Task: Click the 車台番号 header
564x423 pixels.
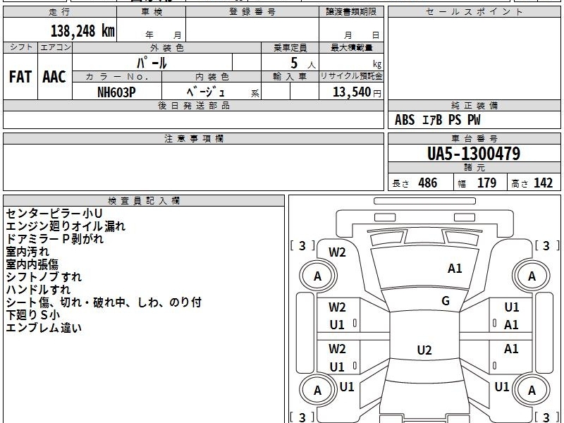Action: coord(474,139)
